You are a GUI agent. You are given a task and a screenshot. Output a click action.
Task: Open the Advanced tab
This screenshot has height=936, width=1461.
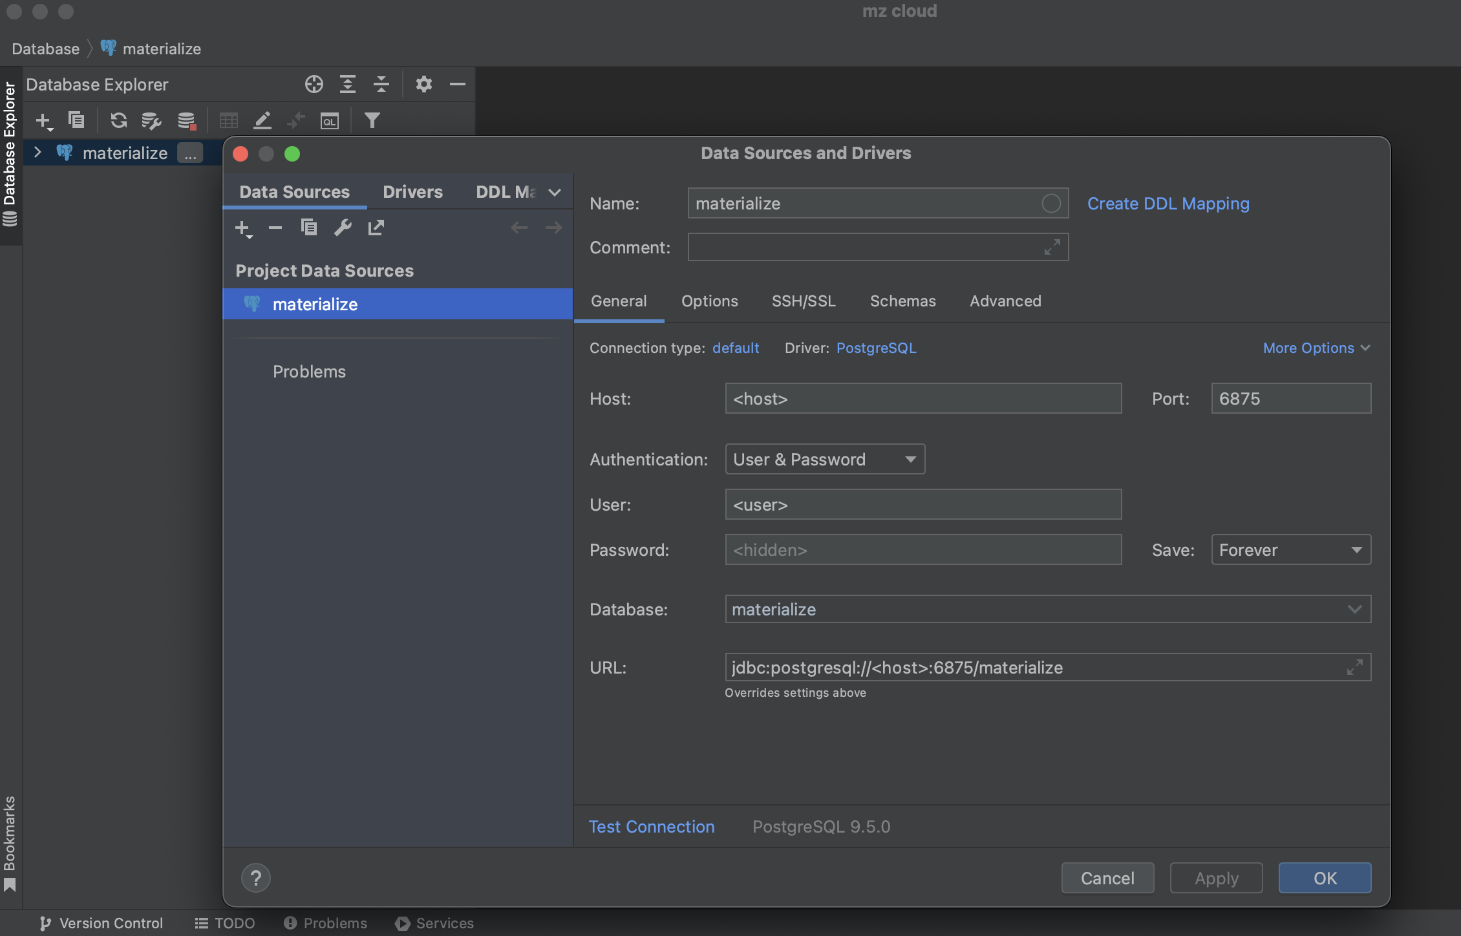pos(1005,301)
